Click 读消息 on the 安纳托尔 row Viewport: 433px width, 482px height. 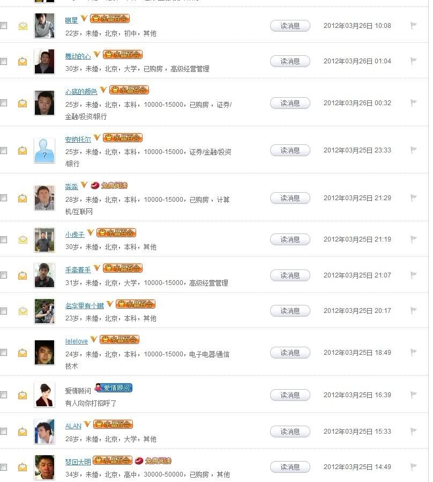click(x=290, y=150)
